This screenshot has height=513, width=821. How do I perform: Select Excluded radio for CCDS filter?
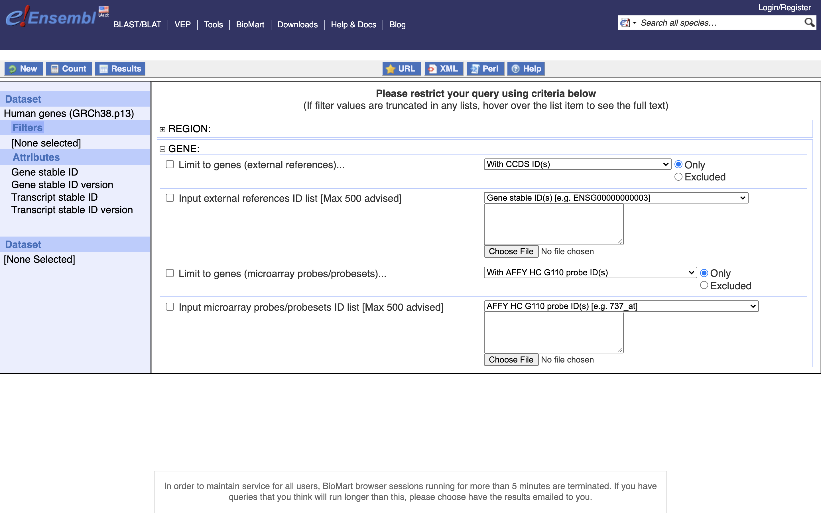pos(678,177)
